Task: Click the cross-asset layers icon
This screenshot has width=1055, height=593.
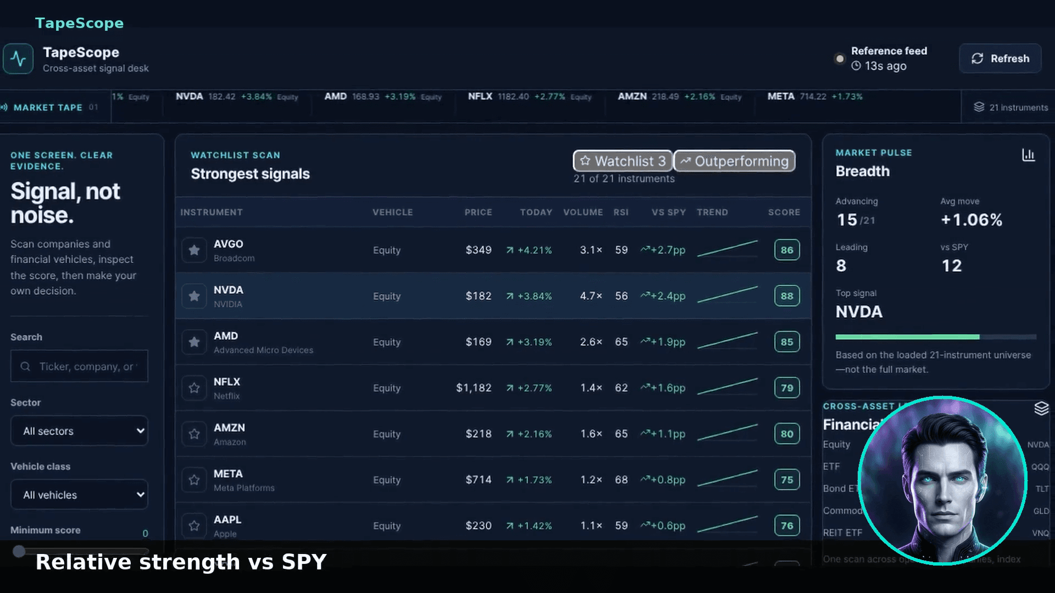Action: pos(1041,409)
